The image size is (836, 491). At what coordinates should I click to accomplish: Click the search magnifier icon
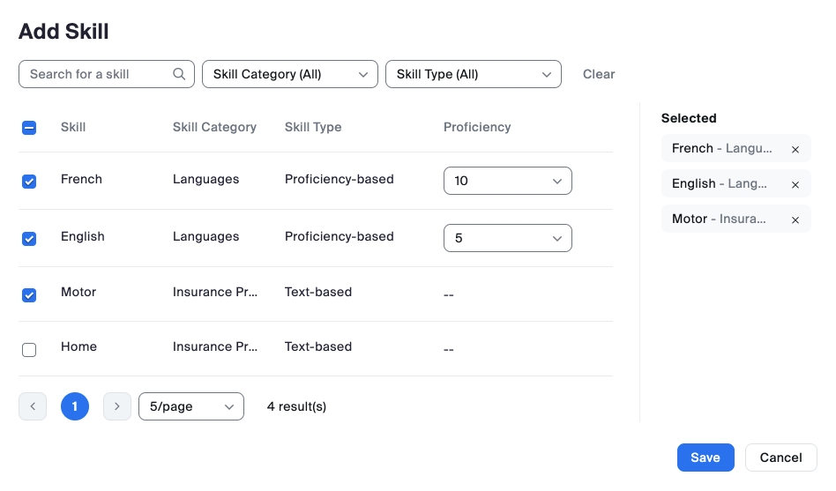[x=179, y=74]
